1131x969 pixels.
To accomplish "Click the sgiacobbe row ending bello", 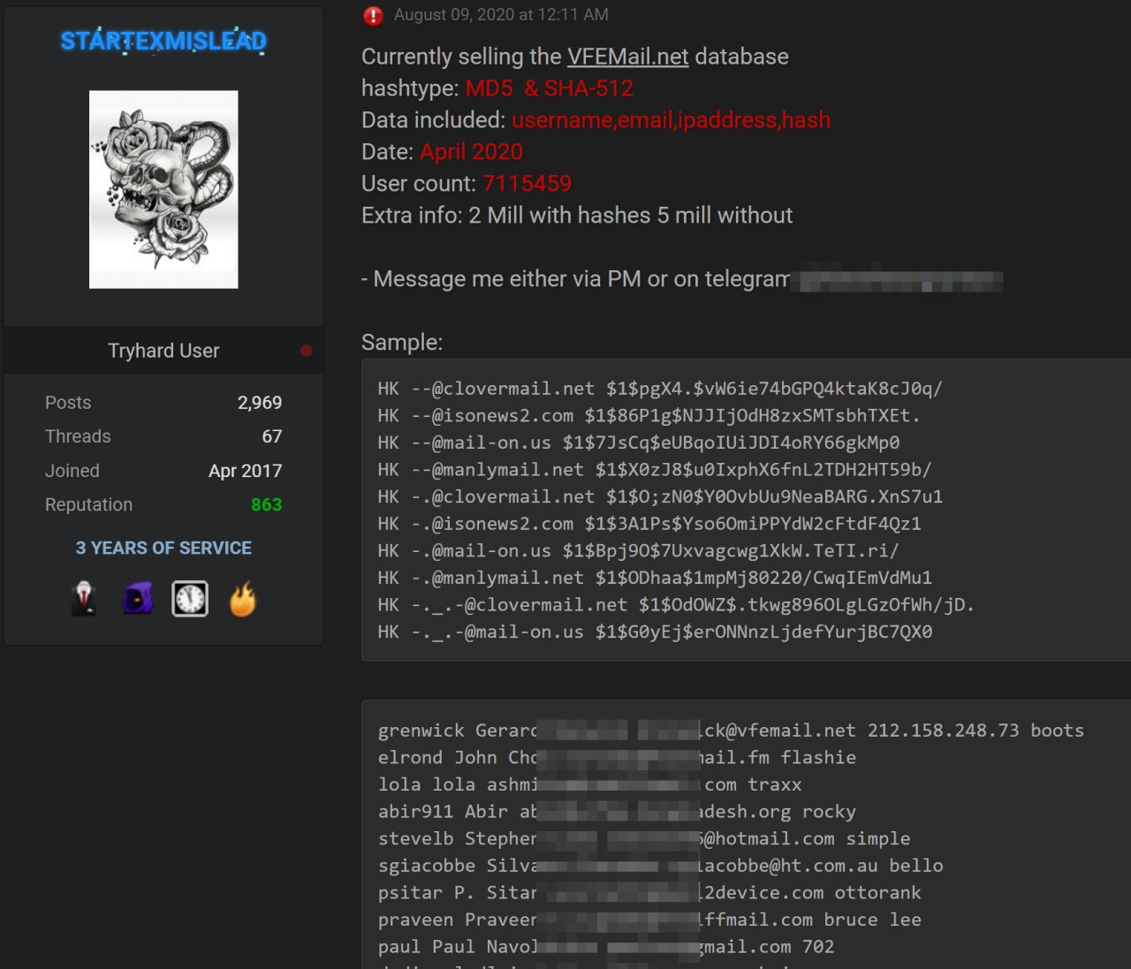I will tap(660, 866).
